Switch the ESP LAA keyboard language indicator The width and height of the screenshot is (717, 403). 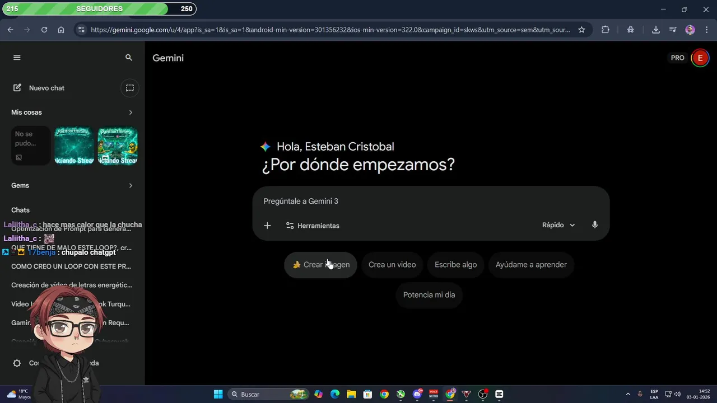coord(654,394)
